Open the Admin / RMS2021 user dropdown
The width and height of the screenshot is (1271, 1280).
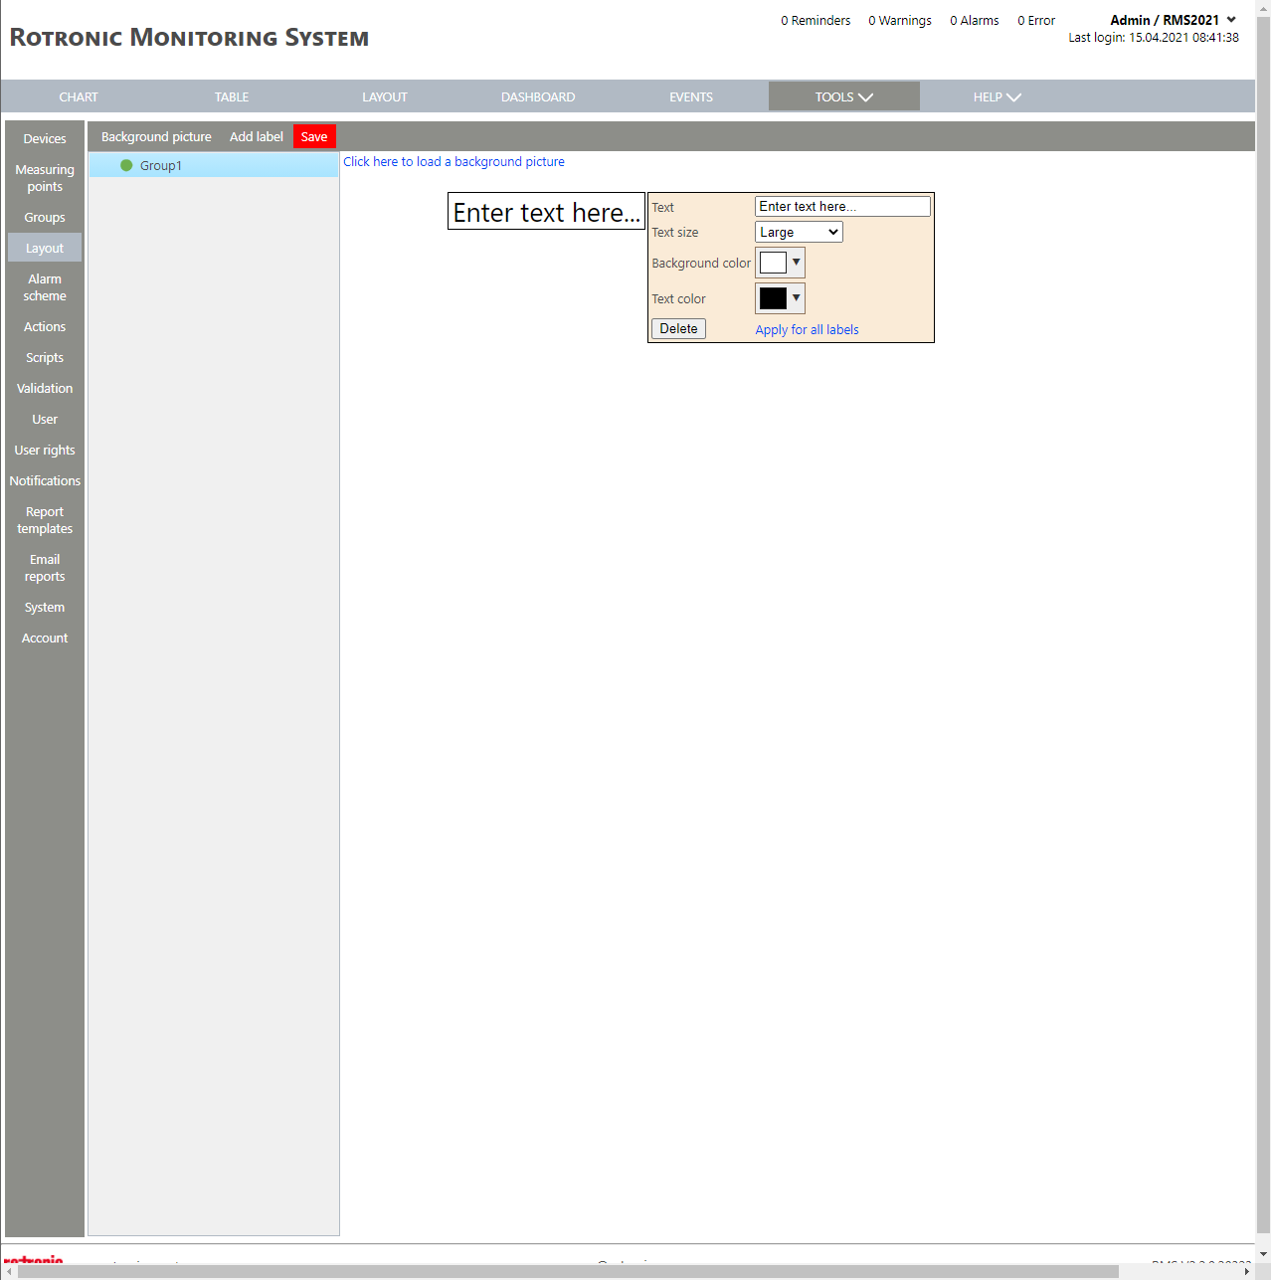coord(1173,20)
